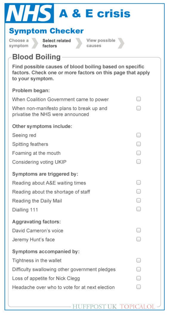Enable the Spitting feathers option
The width and height of the screenshot is (170, 317).
138,144
